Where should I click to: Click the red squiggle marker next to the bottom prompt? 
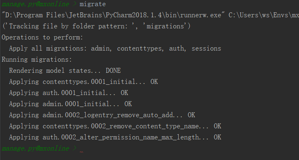(81, 152)
